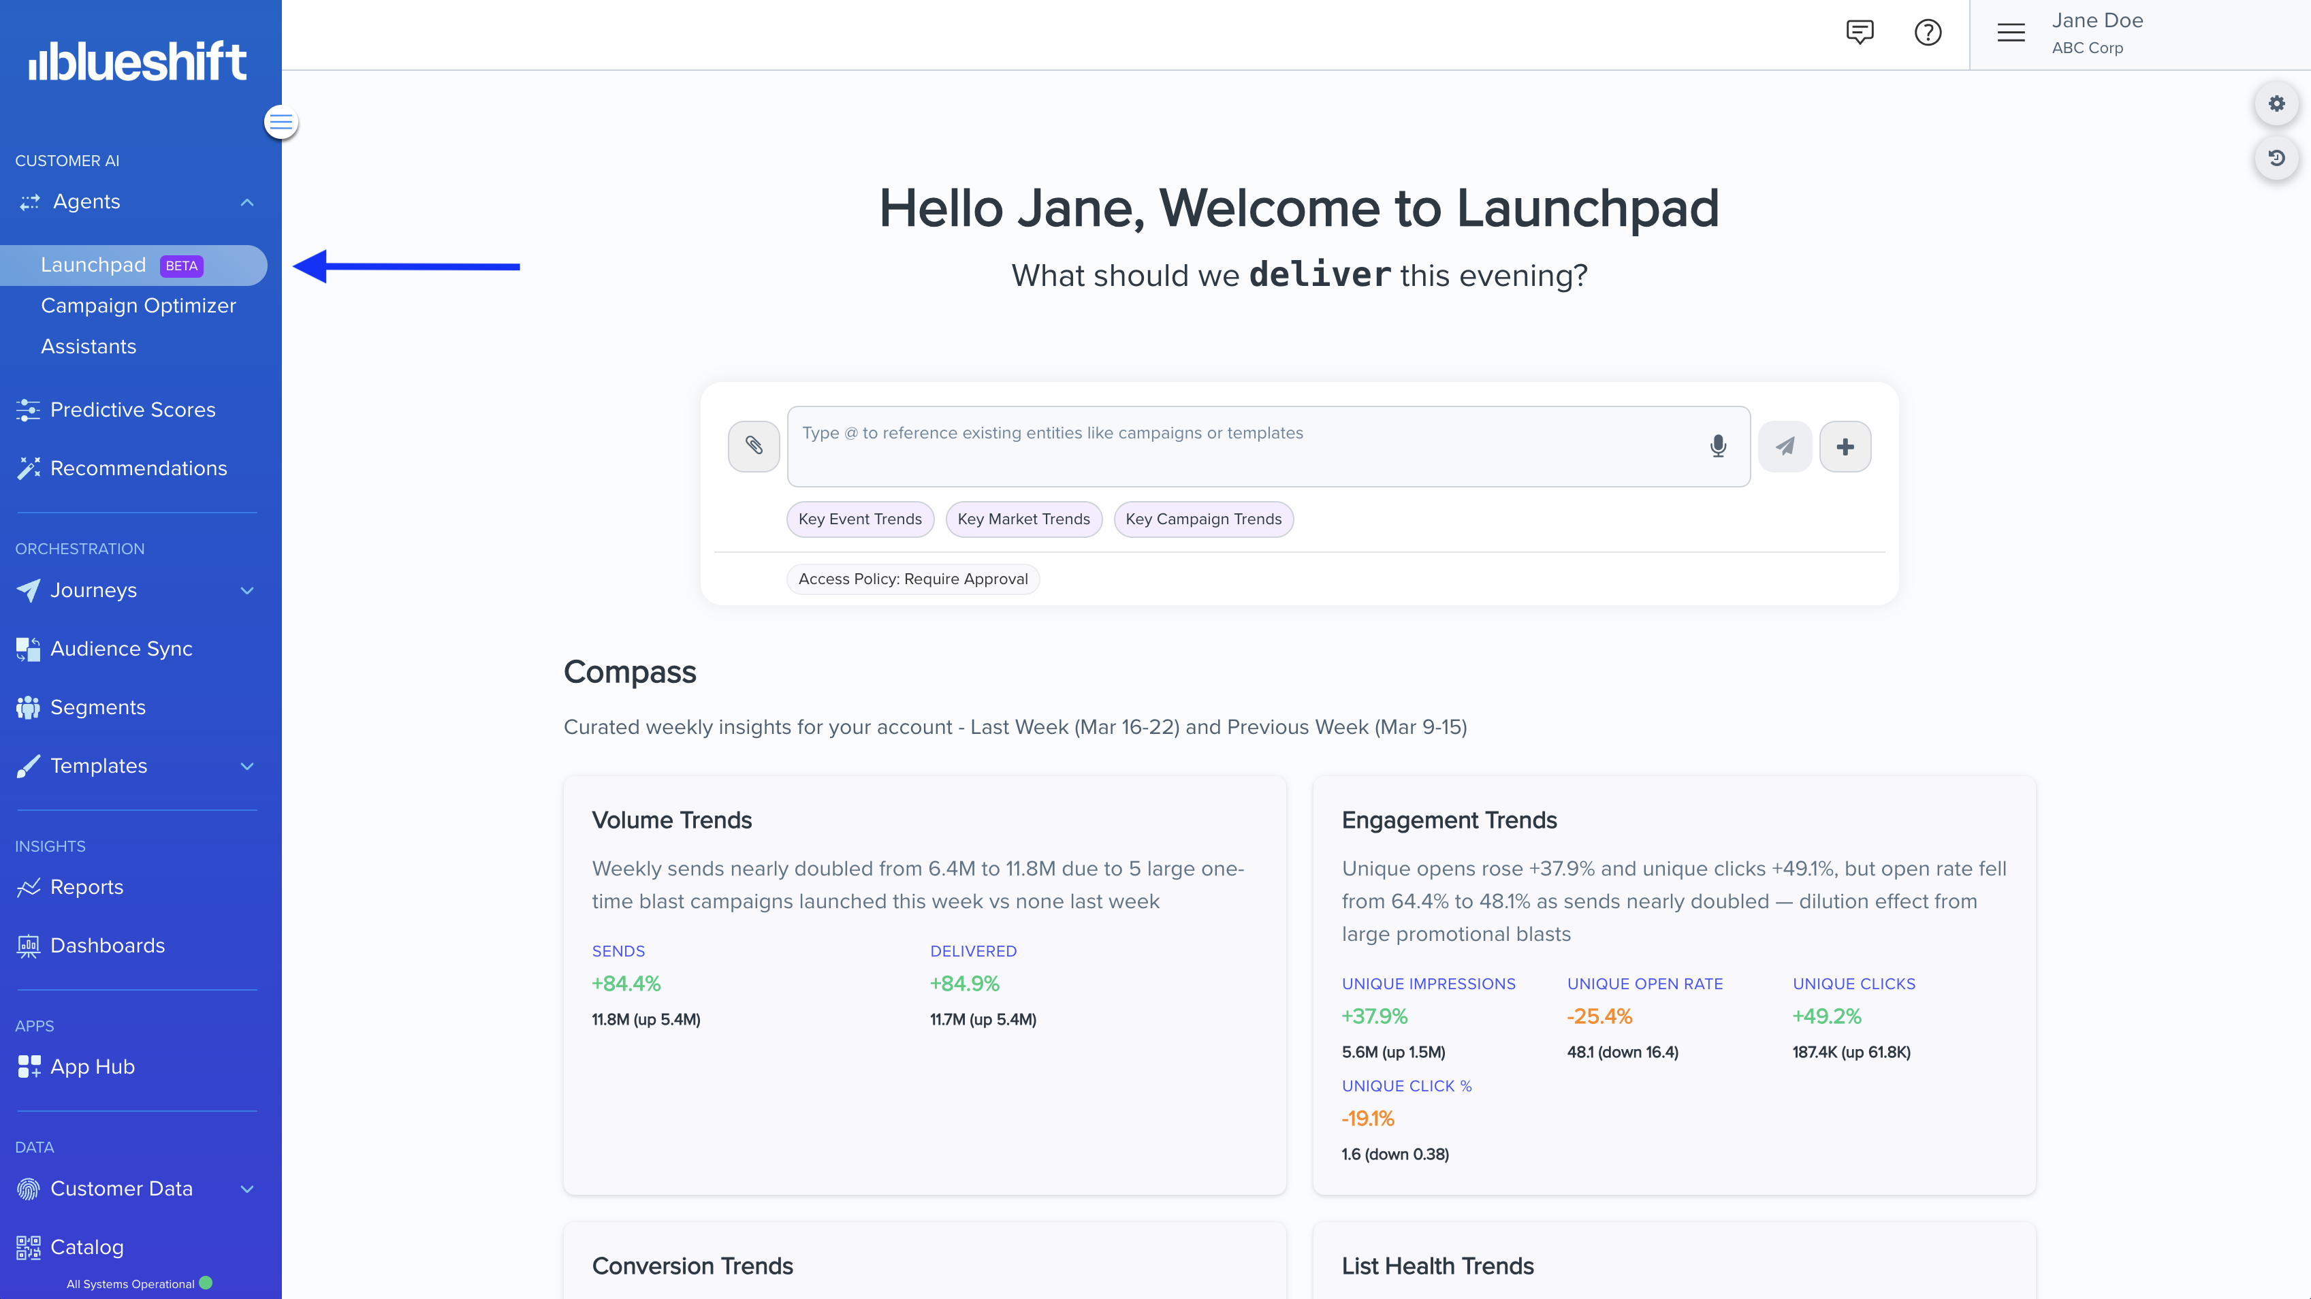The width and height of the screenshot is (2311, 1299).
Task: Open help via the question mark icon
Action: click(x=1928, y=33)
